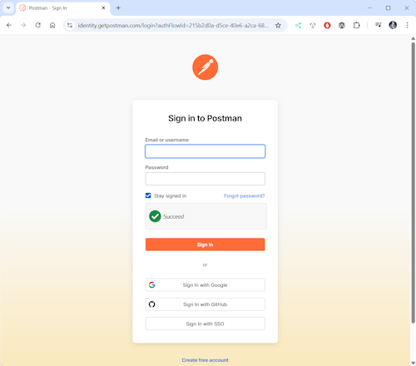The image size is (416, 366).
Task: Open the Chrome profile avatar
Action: pyautogui.click(x=393, y=25)
